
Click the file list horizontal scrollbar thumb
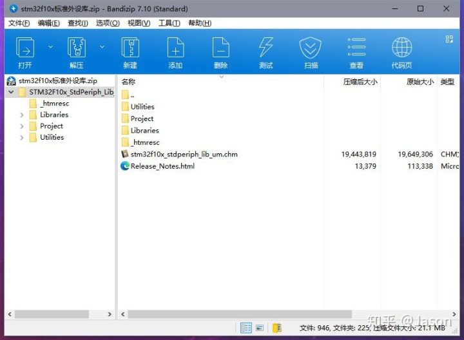tap(240, 314)
